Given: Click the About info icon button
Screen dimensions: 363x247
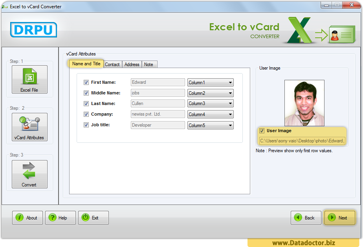Looking at the screenshot, I should coord(27,218).
